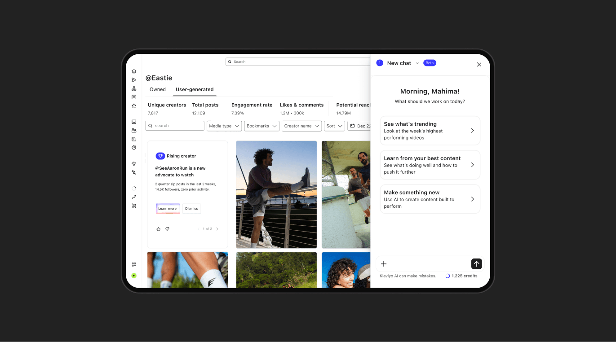Open the connected nodes icon in sidebar
The width and height of the screenshot is (616, 342).
tap(134, 172)
